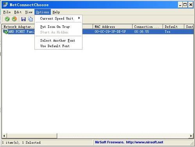This screenshot has height=147, width=195.
Task: Choose Select Another Font menu entry
Action: coord(59,40)
